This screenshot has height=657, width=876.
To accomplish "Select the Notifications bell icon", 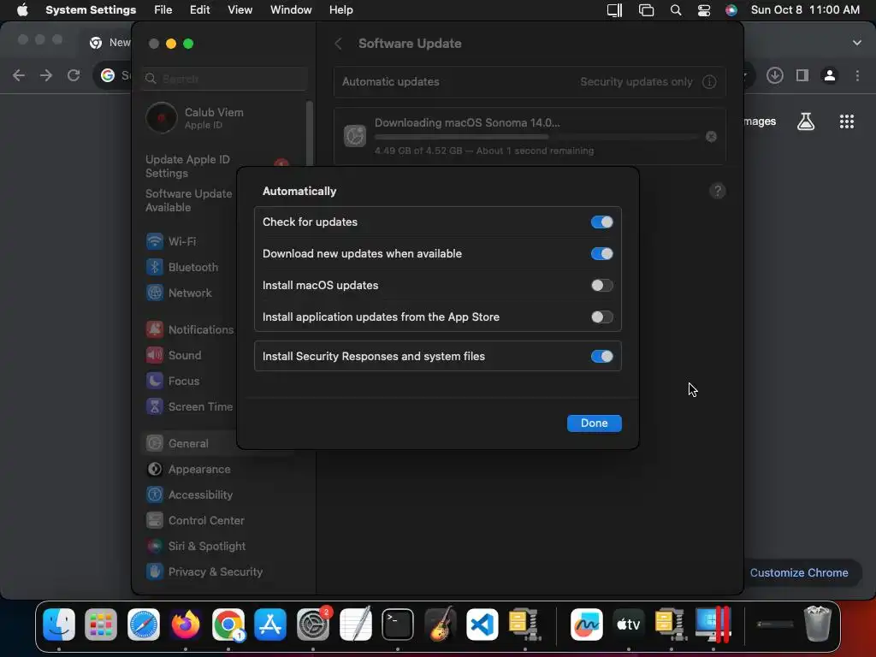I will click(155, 329).
